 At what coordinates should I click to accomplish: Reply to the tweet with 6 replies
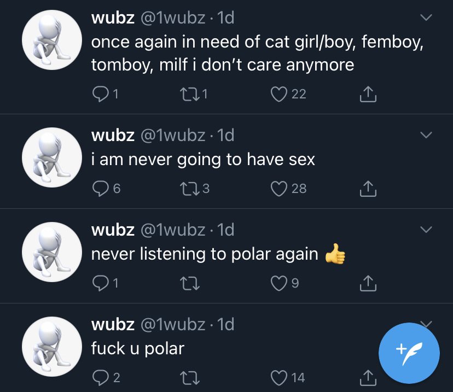point(100,189)
